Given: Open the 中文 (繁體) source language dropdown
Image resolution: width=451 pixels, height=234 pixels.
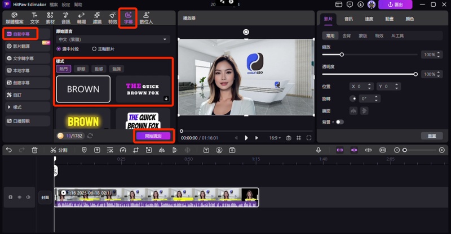Looking at the screenshot, I should coord(113,40).
